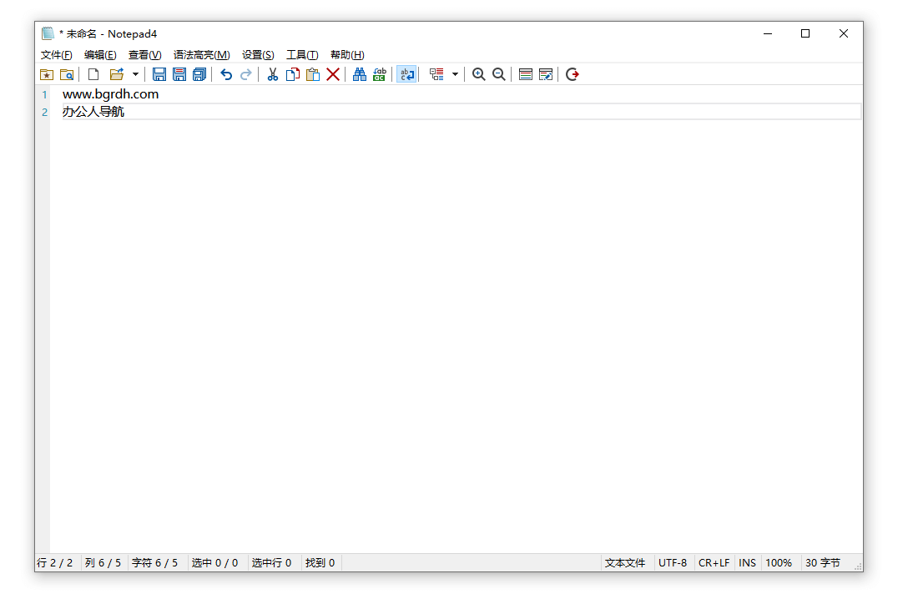The width and height of the screenshot is (908, 604).
Task: Click the Save toolbar icon
Action: pos(159,74)
